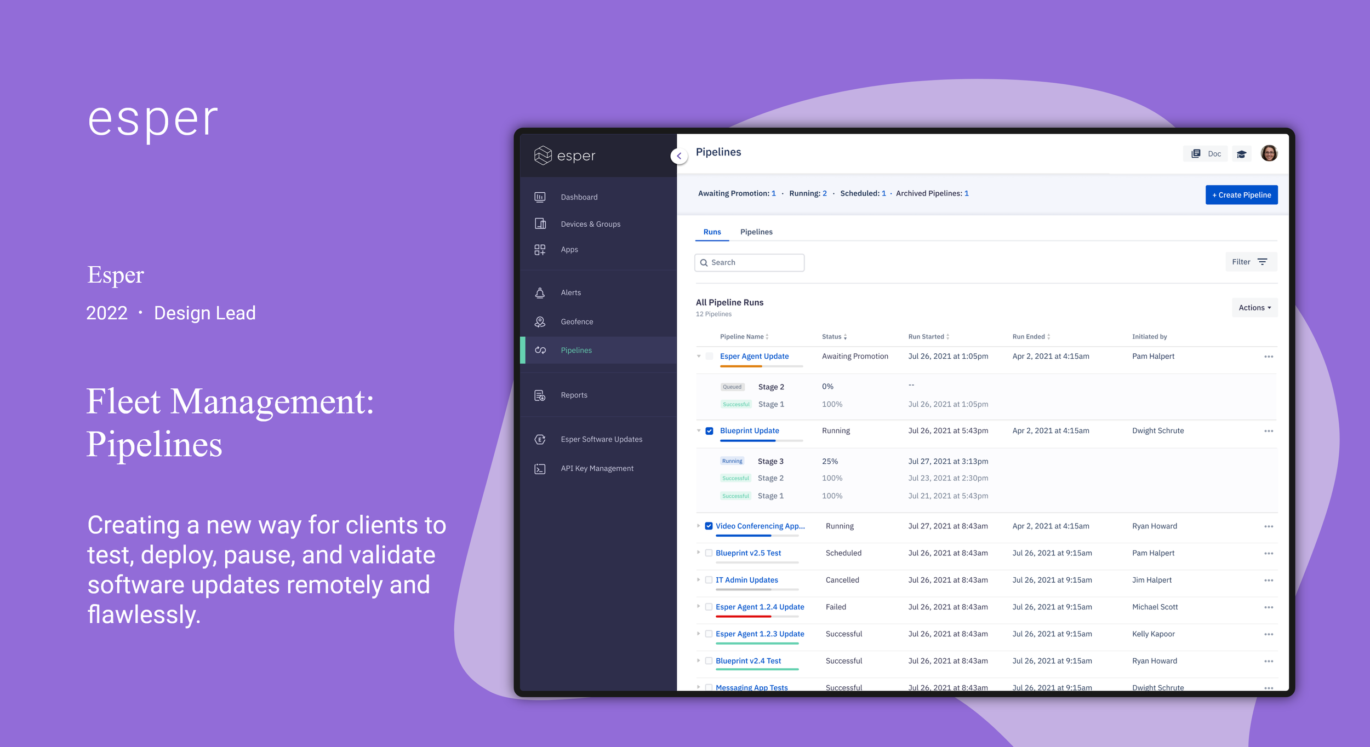Viewport: 1370px width, 747px height.
Task: Open the Devices & Groups icon
Action: tap(540, 223)
